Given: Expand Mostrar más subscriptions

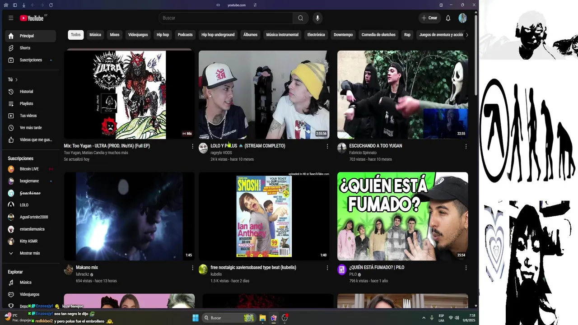Looking at the screenshot, I should [31, 253].
